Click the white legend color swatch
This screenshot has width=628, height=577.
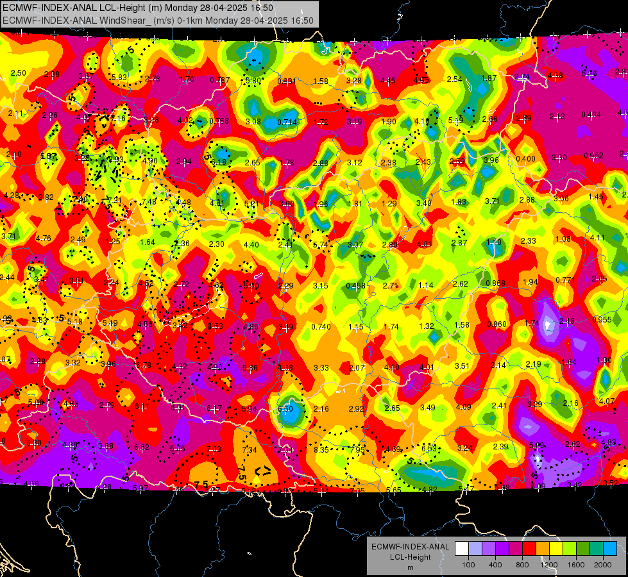point(462,549)
